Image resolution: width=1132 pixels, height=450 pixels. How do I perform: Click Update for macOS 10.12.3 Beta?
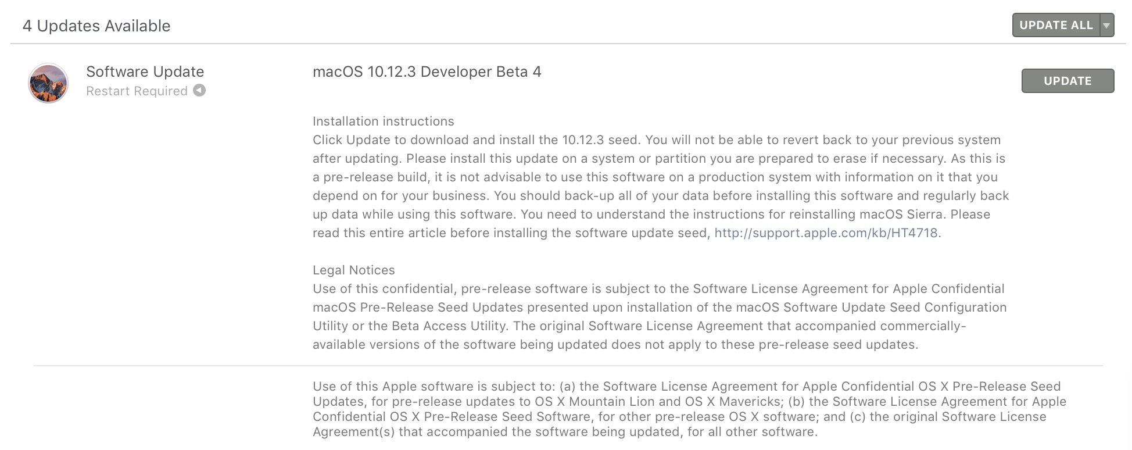click(x=1067, y=81)
